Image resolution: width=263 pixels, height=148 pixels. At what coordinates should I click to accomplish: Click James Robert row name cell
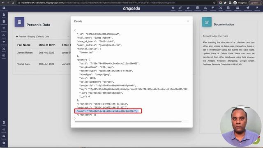tap(25, 53)
